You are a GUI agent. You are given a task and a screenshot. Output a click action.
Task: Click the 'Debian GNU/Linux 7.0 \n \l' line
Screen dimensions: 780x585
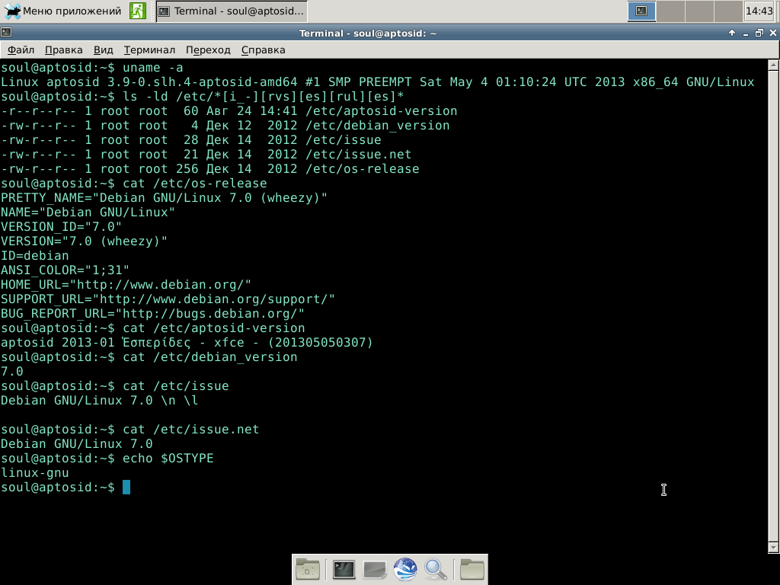[100, 401]
